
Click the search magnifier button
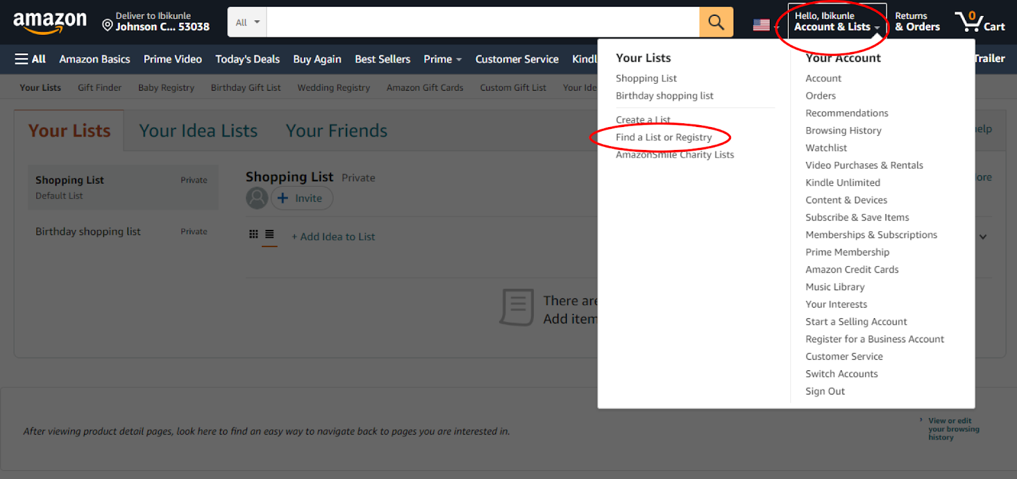716,22
